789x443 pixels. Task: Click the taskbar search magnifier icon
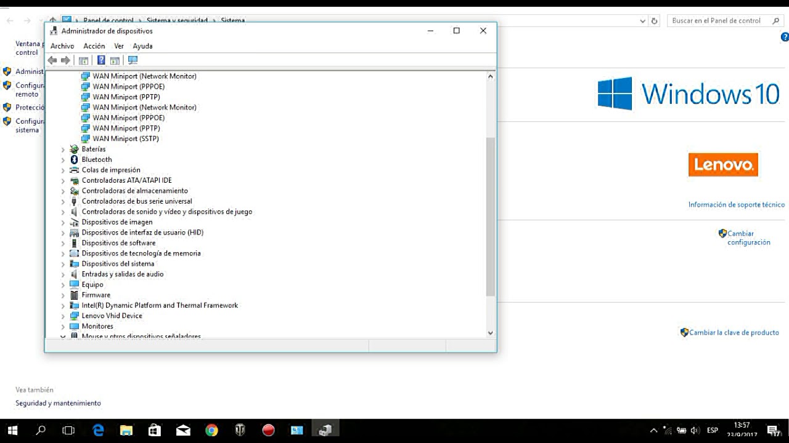pyautogui.click(x=41, y=431)
